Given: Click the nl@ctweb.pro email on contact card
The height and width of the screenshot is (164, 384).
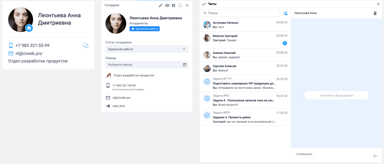Looking at the screenshot, I should pos(29,53).
